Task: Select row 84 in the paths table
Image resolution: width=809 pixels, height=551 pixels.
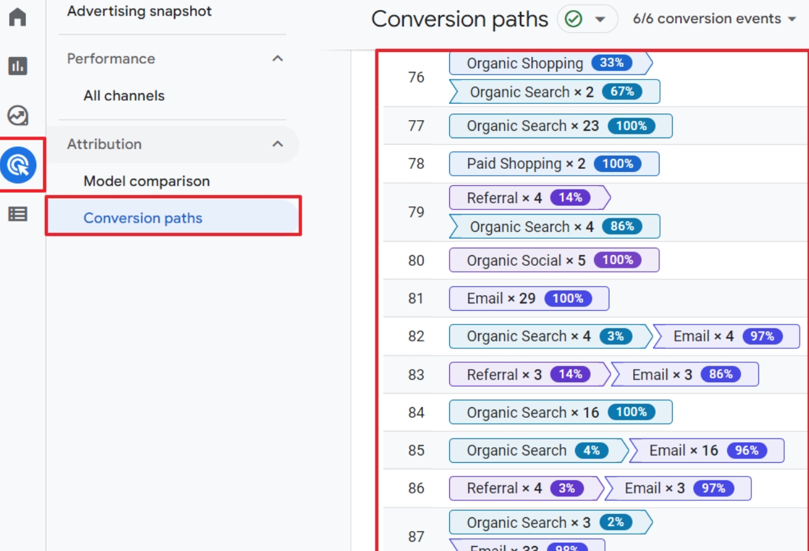Action: point(416,413)
